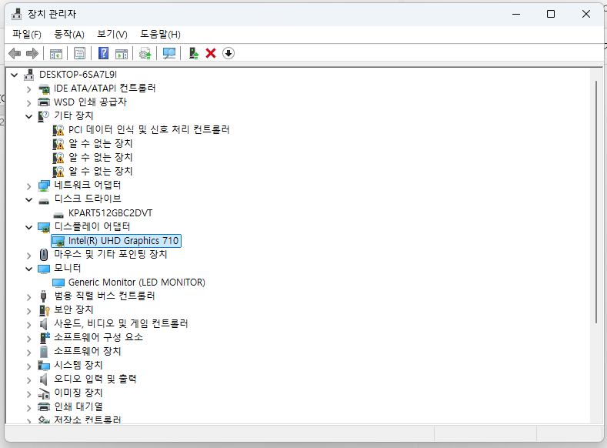Viewport: 607px width, 448px height.
Task: Open the 동작(A) menu
Action: pos(69,34)
